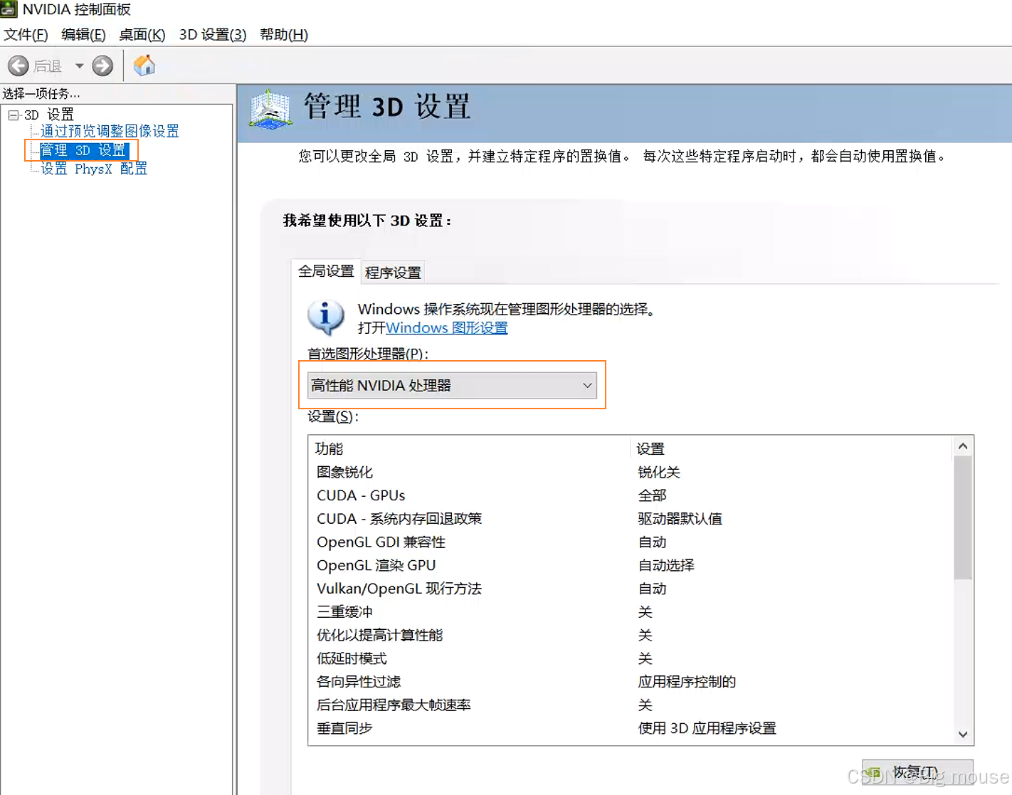Click the settings list scroll down arrow

pyautogui.click(x=963, y=735)
